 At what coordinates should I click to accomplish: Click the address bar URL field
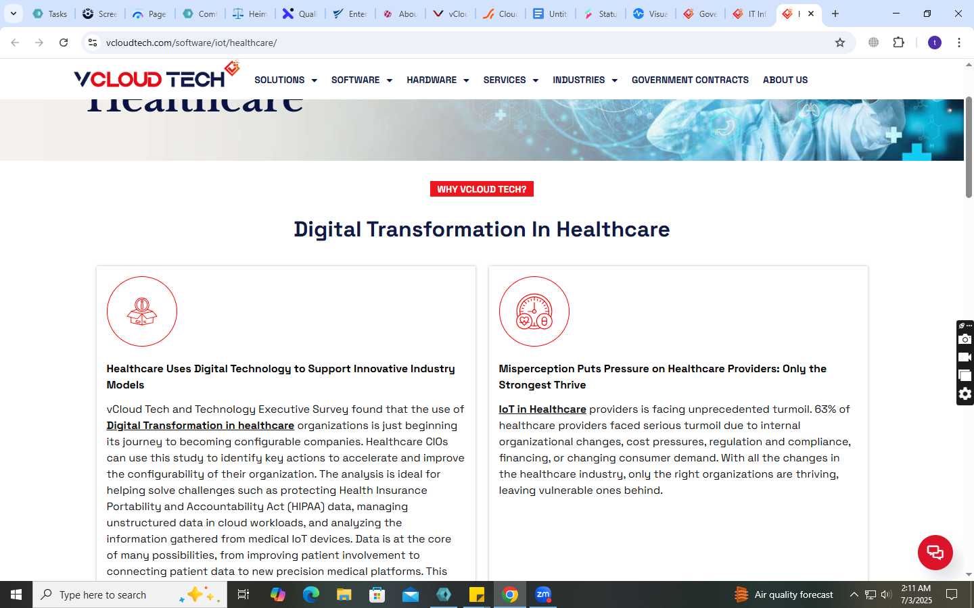pyautogui.click(x=467, y=43)
